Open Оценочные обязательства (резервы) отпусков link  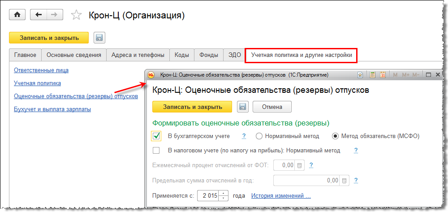tap(76, 96)
